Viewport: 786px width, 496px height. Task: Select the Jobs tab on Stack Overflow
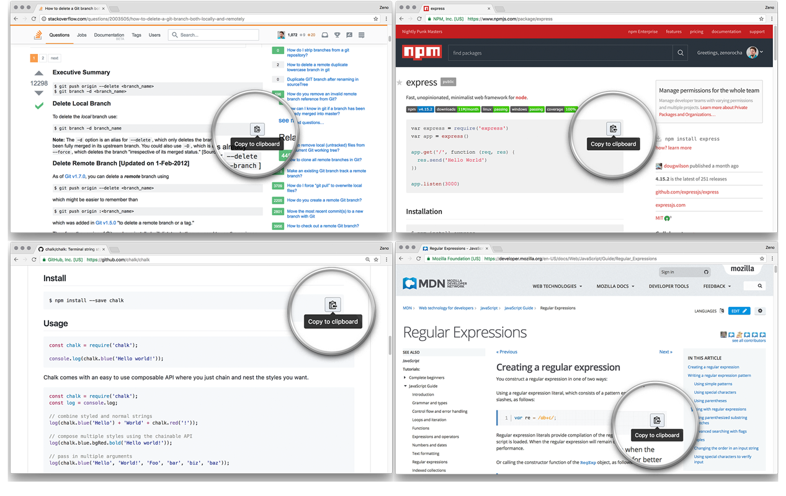coord(82,35)
